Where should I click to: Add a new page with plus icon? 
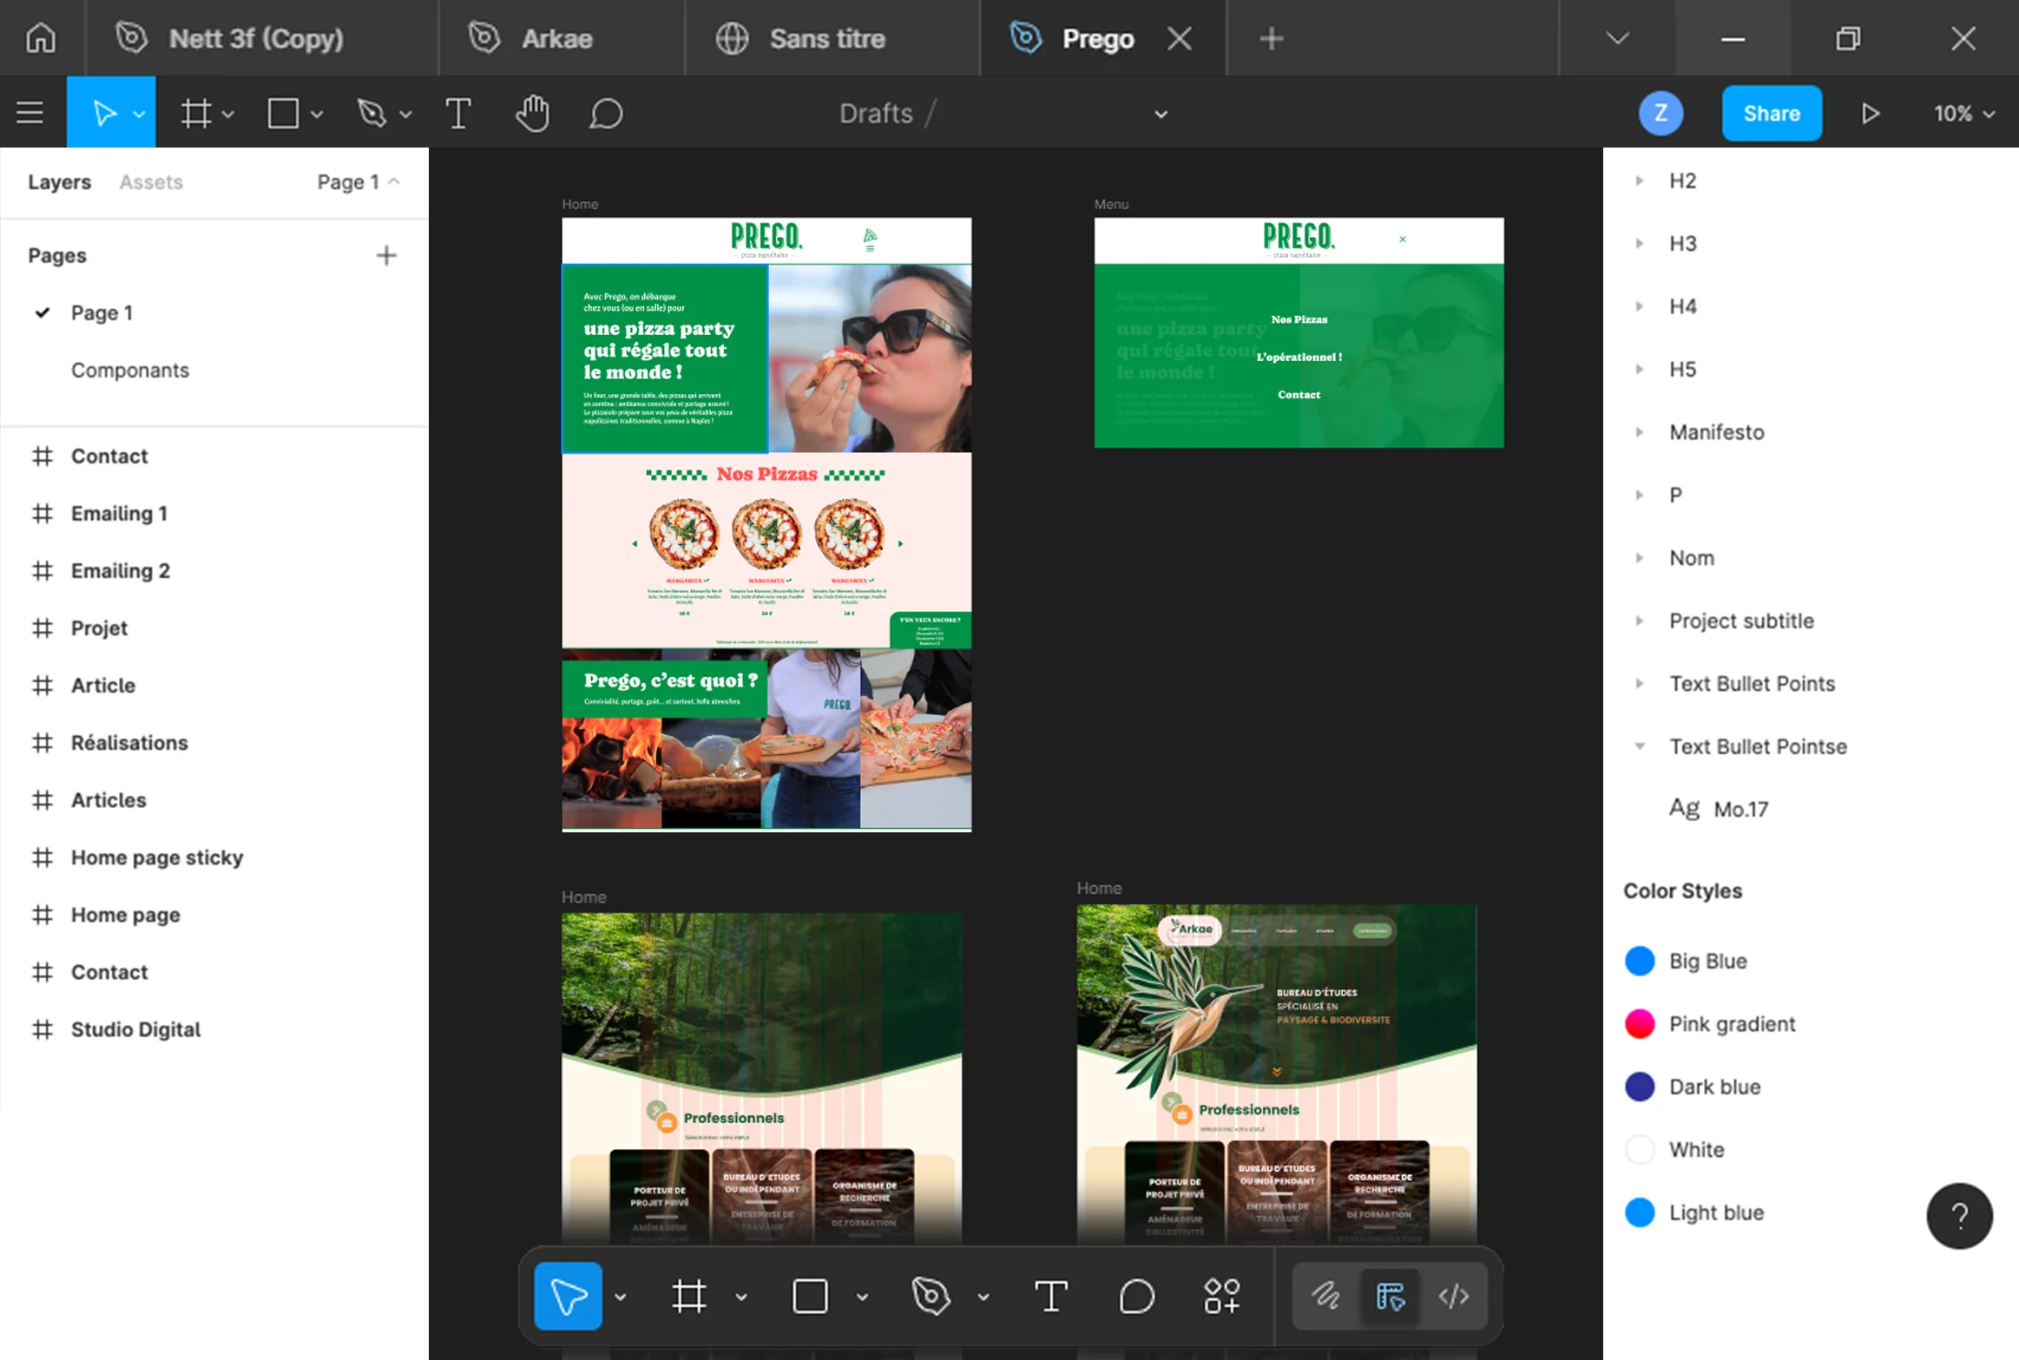tap(386, 255)
